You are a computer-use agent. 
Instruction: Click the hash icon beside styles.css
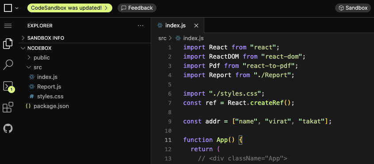point(31,97)
